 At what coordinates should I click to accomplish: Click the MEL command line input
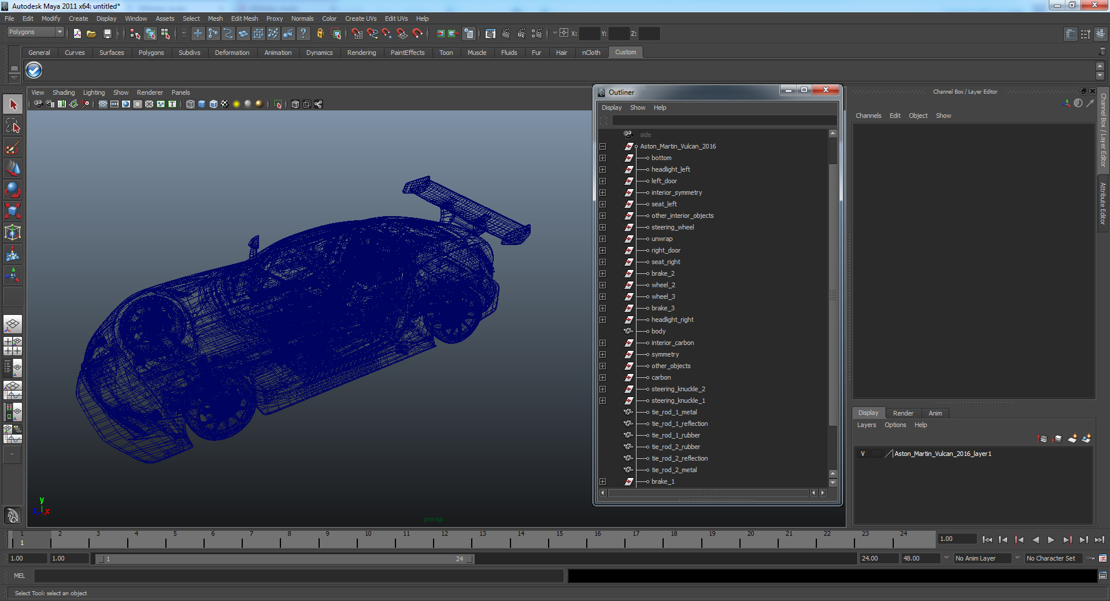(x=298, y=576)
